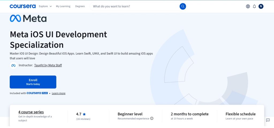Click the Recommended experience info icon
This screenshot has height=128, width=274.
(x=152, y=118)
